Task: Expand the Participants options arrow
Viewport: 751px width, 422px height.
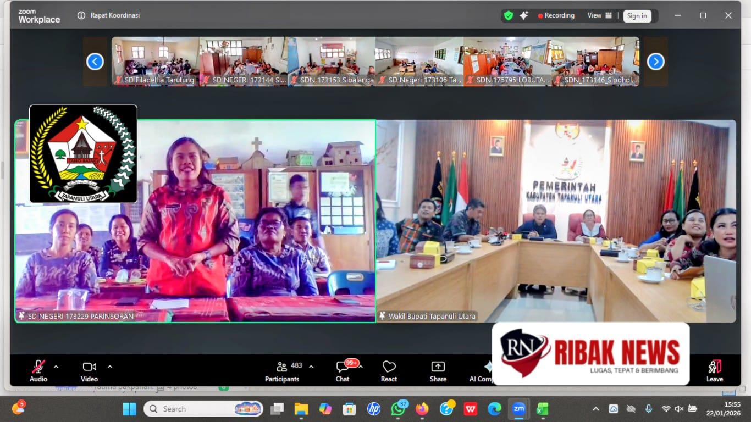Action: click(311, 367)
